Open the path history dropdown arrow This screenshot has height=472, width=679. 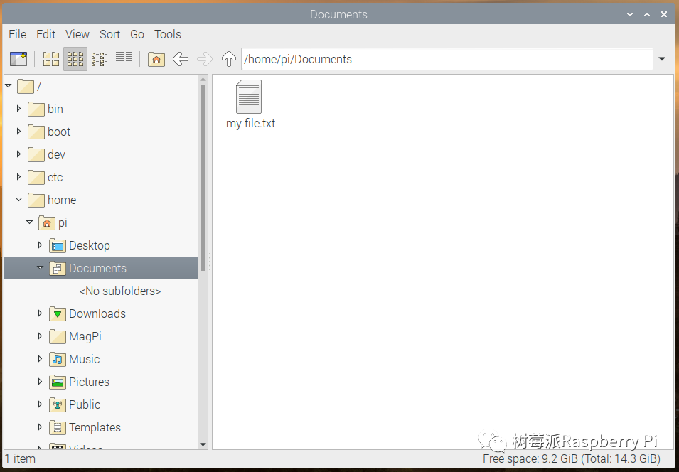662,59
